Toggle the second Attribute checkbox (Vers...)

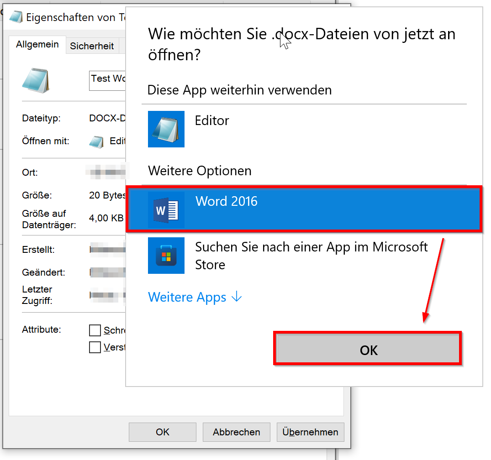95,347
